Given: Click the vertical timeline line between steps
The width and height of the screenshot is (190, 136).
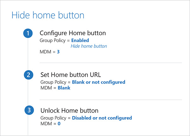Looking at the screenshot, I should click(x=29, y=57).
